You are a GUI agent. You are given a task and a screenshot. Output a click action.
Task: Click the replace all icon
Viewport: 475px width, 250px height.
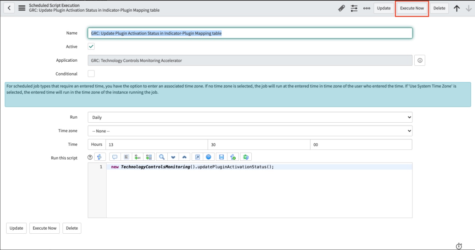(149, 157)
